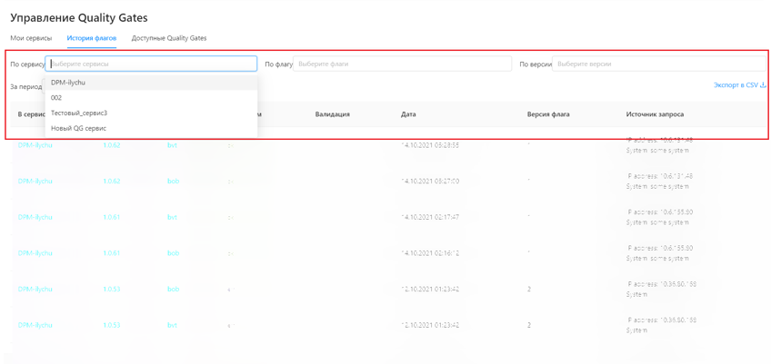Choose the '002' service option
The height and width of the screenshot is (364, 771).
56,98
